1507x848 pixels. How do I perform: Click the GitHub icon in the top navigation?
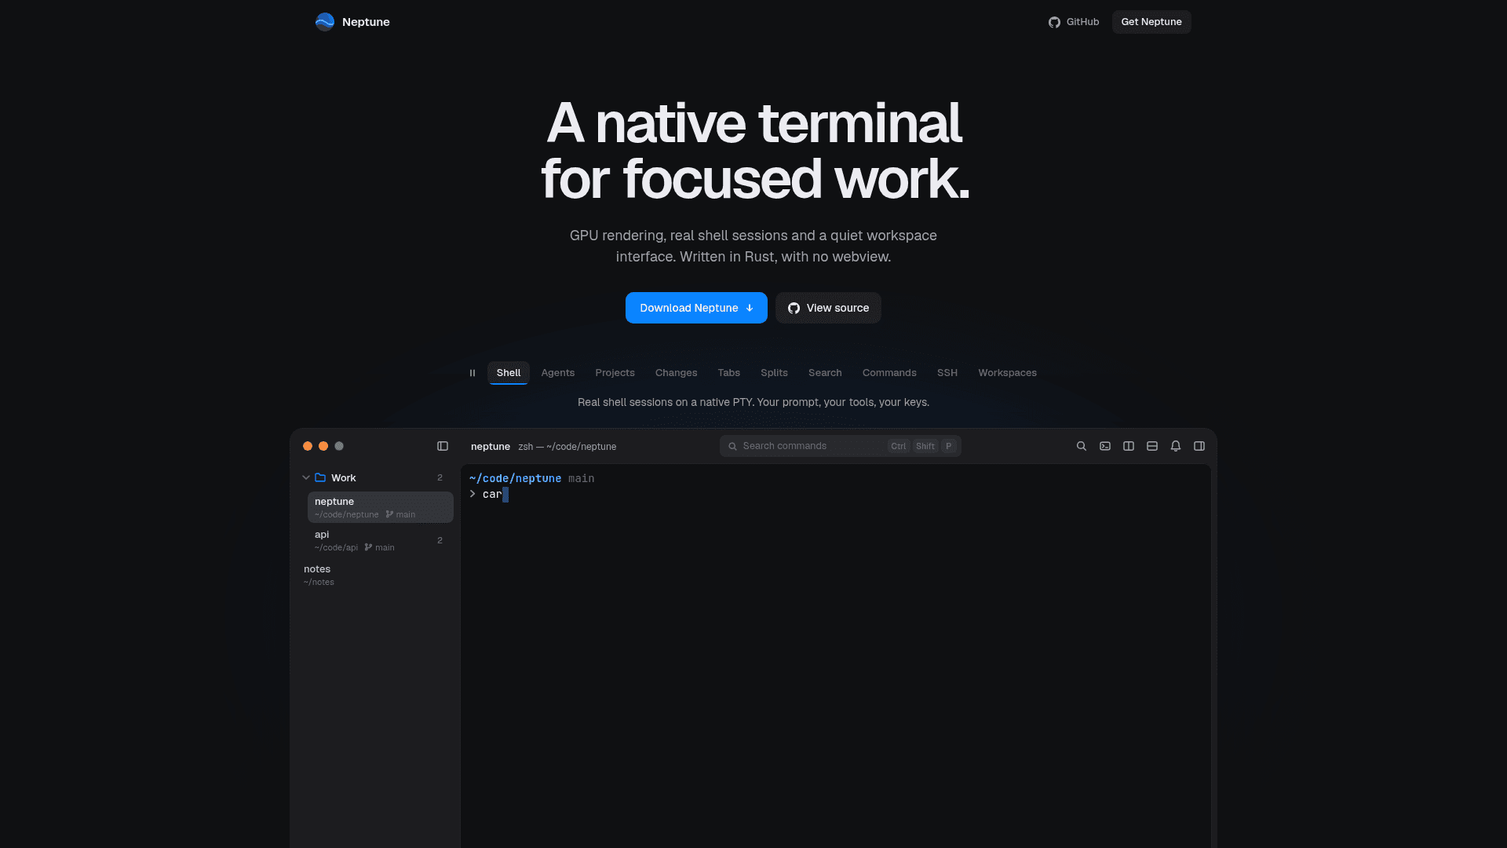pyautogui.click(x=1054, y=22)
